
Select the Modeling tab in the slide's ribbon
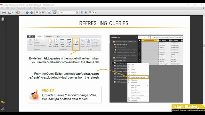coord(49,37)
